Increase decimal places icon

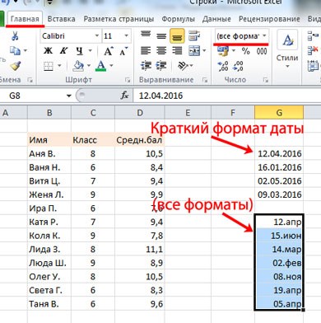pyautogui.click(x=223, y=66)
